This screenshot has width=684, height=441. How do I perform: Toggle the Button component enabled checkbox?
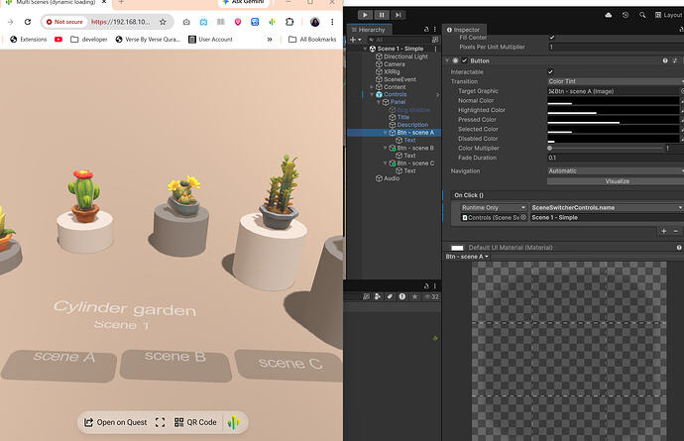tap(465, 60)
